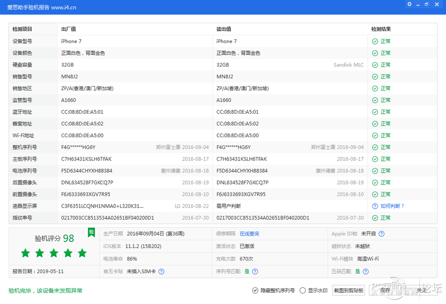Click the green check icon for 销售型号
The height and width of the screenshot is (304, 446).
point(375,77)
